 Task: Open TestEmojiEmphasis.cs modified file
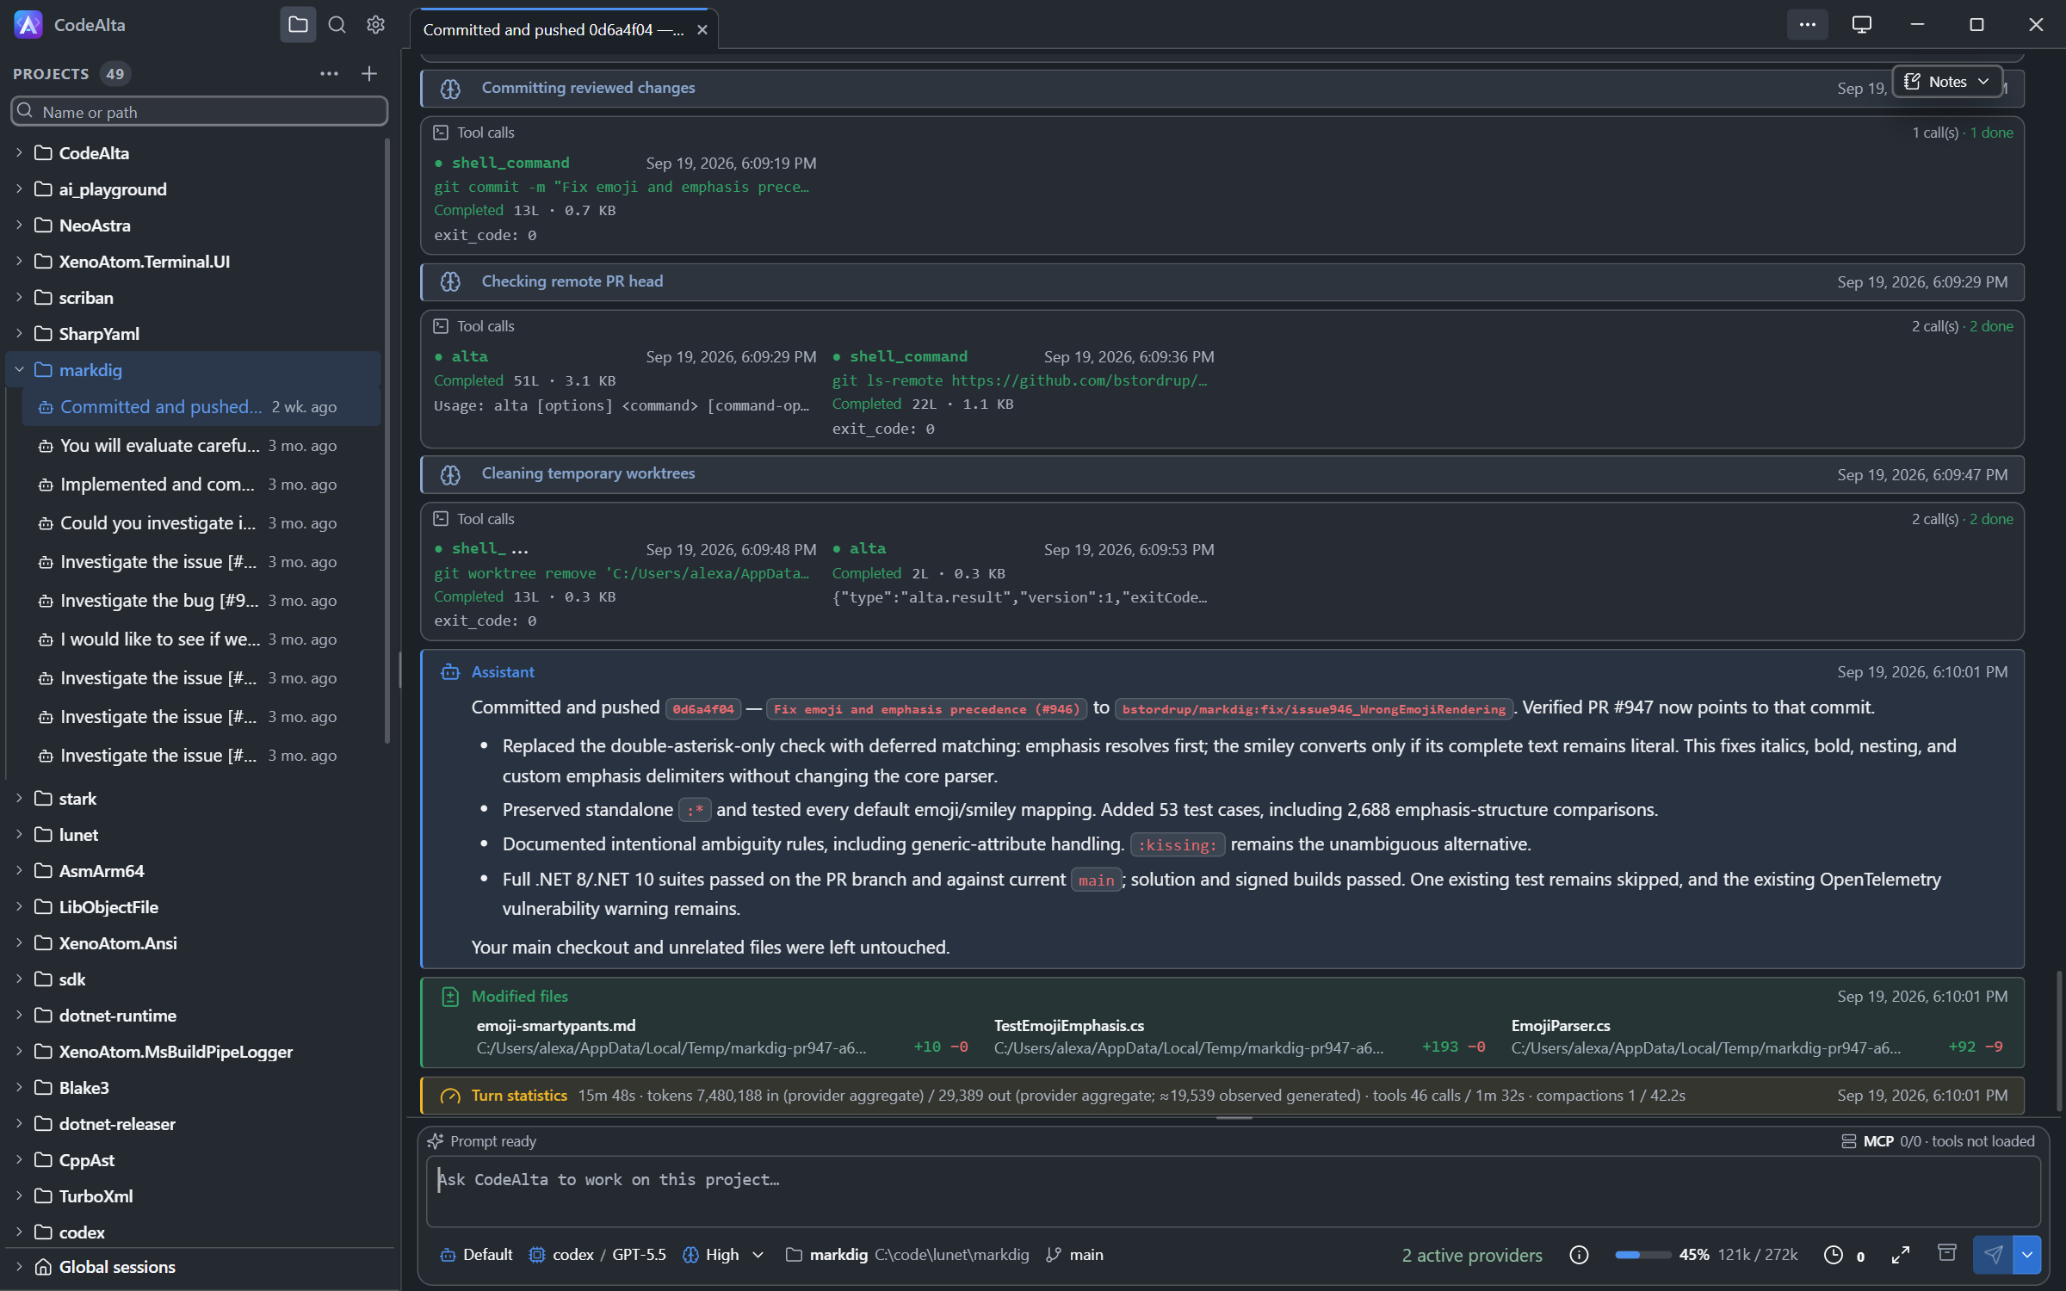1240,1036
